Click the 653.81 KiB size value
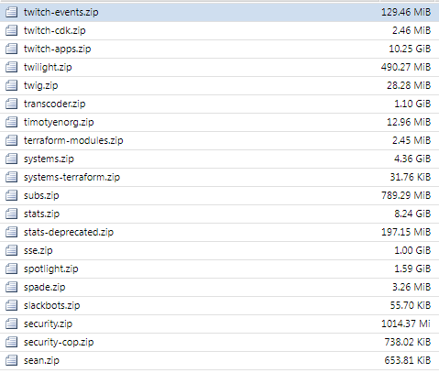The width and height of the screenshot is (439, 373). pyautogui.click(x=408, y=360)
